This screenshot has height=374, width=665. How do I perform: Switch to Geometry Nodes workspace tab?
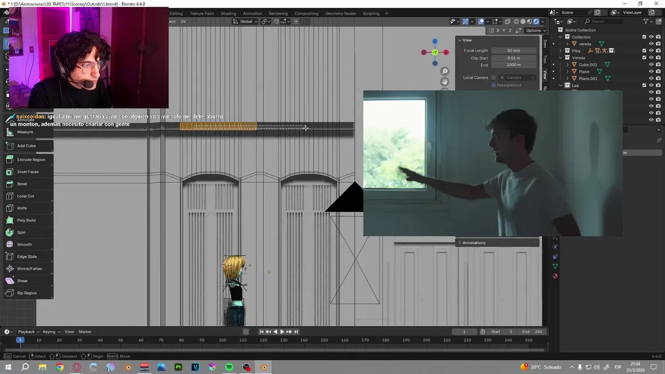pyautogui.click(x=340, y=13)
